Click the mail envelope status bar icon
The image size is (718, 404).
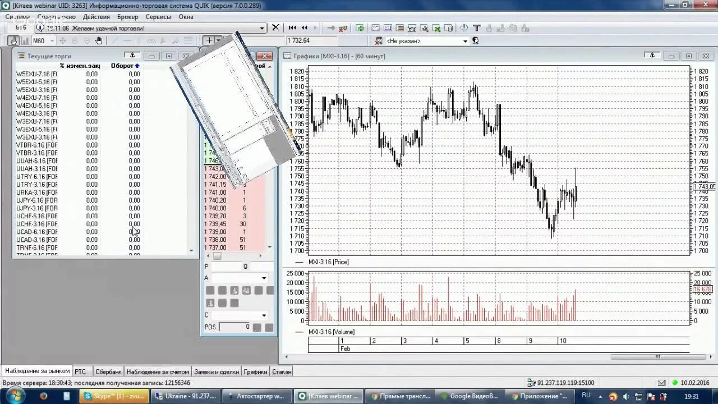661,383
